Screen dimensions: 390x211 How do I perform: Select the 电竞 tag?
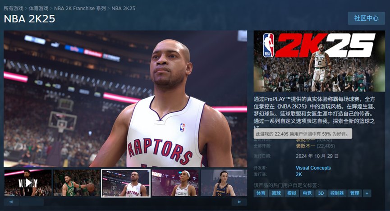pos(307,193)
